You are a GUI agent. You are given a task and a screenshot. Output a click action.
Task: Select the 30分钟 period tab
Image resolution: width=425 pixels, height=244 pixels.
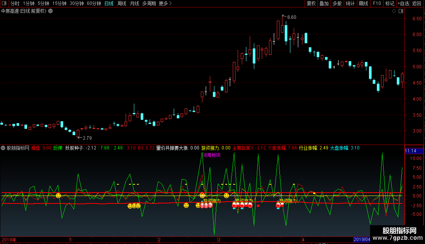tap(77, 3)
